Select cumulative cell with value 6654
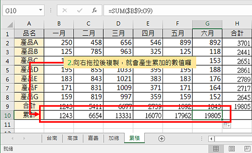Viewport: 252px width, 153px height. coord(88,115)
